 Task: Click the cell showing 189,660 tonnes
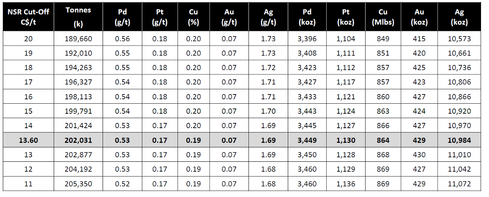(x=78, y=39)
